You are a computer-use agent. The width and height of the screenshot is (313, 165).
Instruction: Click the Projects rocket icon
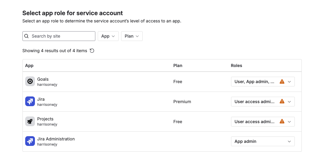[x=30, y=121]
